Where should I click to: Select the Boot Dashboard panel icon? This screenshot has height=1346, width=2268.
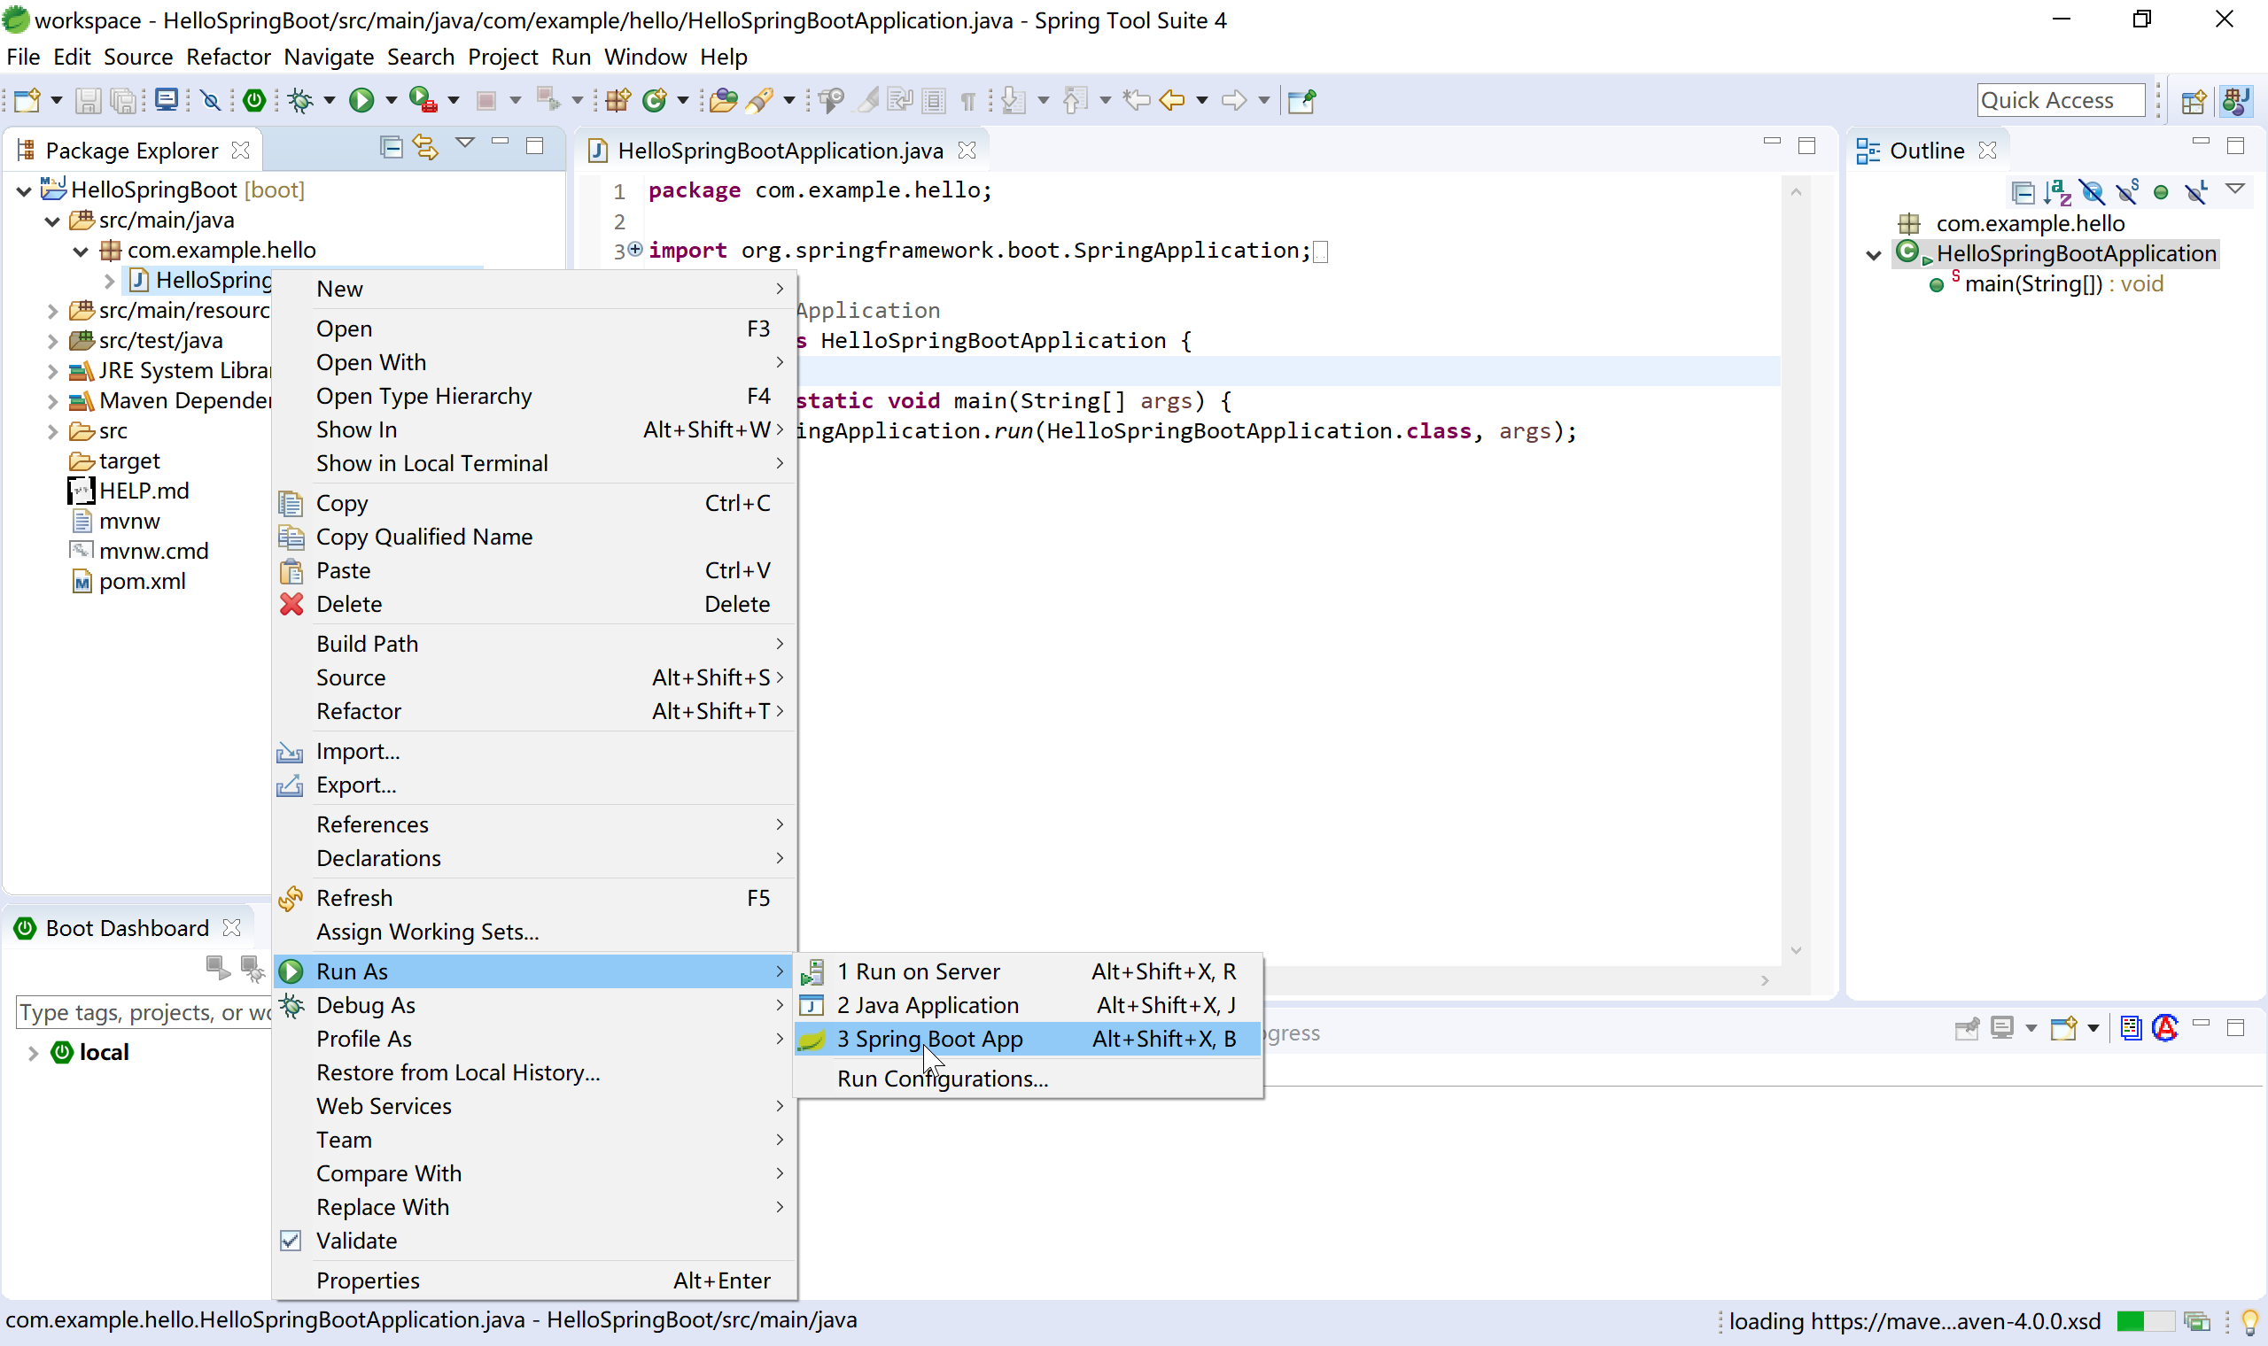click(22, 926)
